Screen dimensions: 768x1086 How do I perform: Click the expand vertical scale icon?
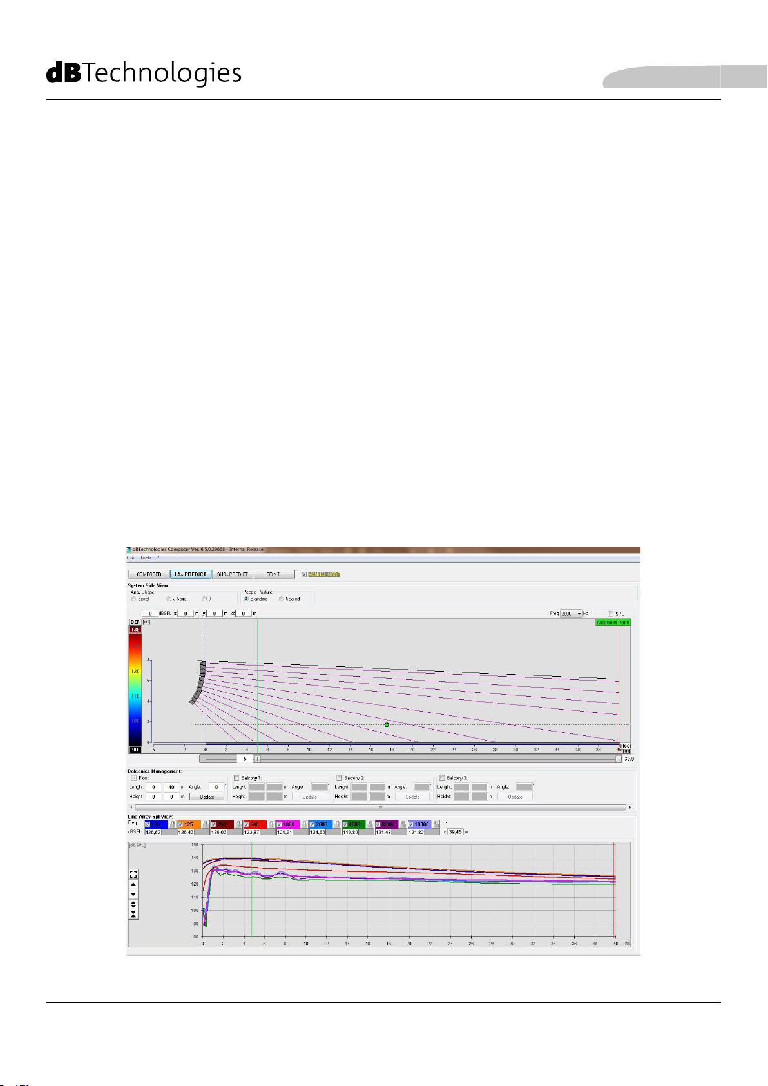[x=133, y=904]
